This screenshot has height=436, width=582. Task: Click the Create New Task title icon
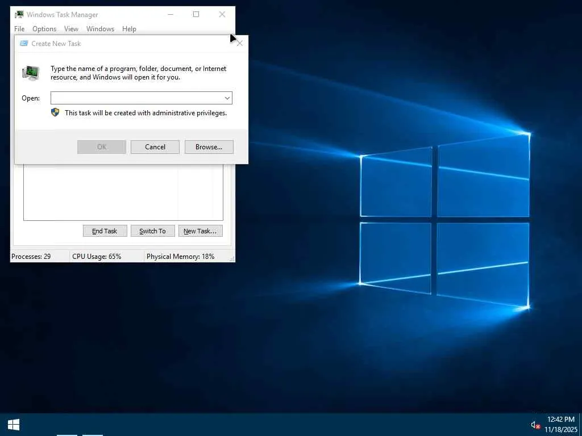(x=24, y=43)
